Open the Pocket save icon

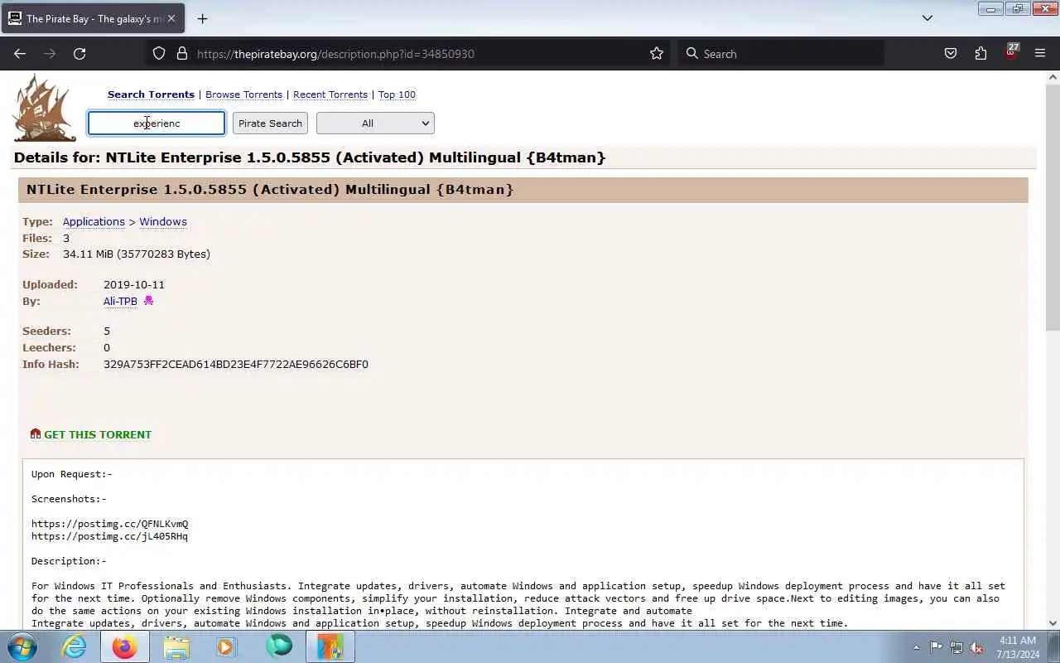pos(951,54)
